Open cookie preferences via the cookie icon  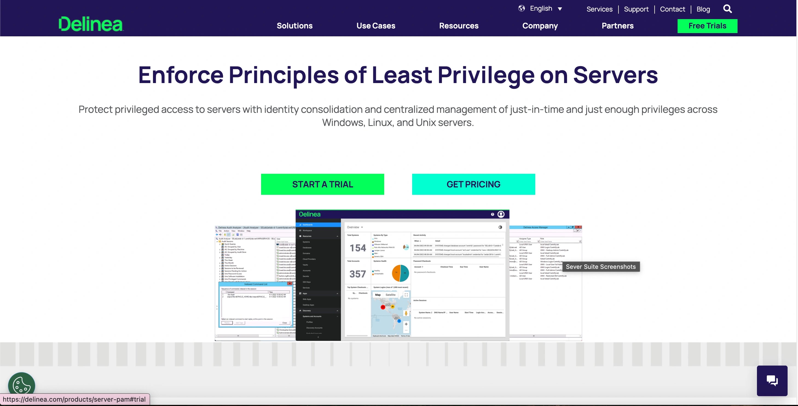pyautogui.click(x=21, y=386)
